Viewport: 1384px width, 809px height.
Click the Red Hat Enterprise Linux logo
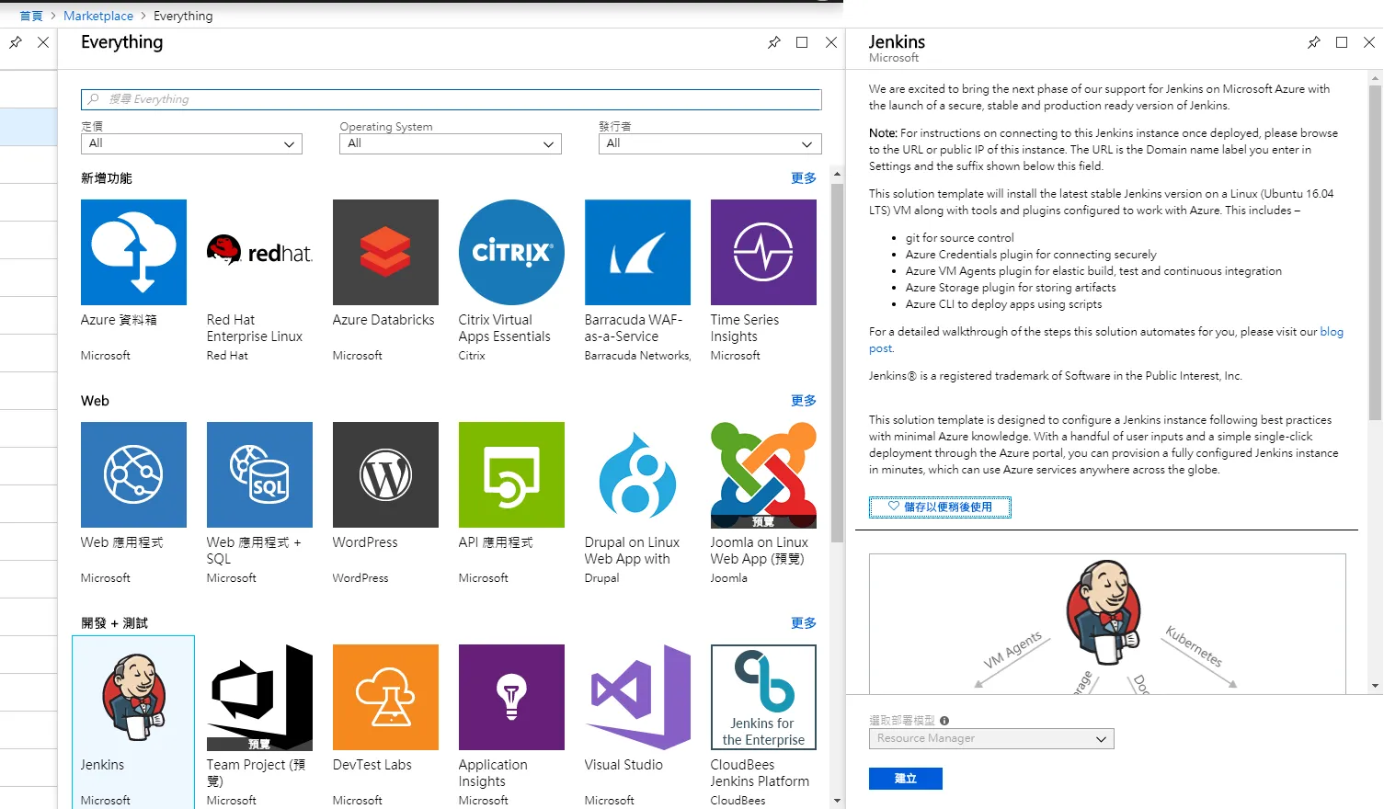pyautogui.click(x=259, y=252)
